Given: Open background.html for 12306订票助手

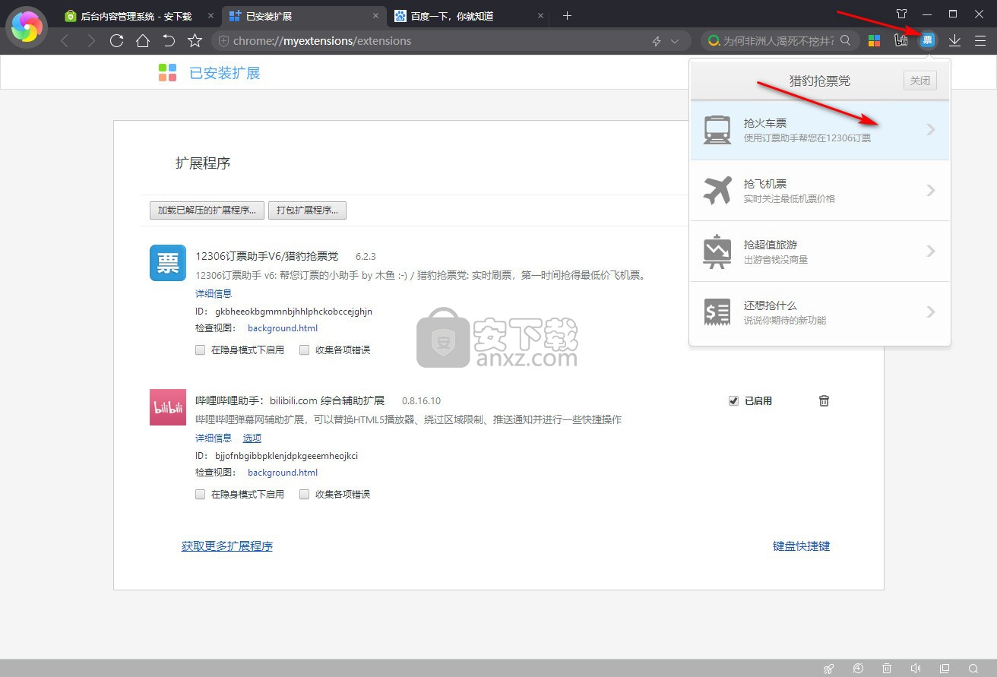Looking at the screenshot, I should coord(283,328).
